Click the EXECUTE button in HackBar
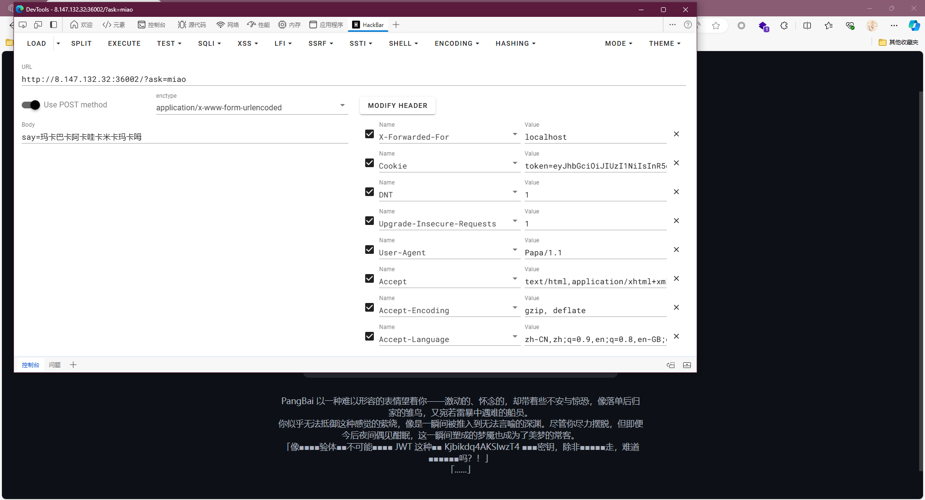Viewport: 925px width, 500px height. click(x=124, y=43)
